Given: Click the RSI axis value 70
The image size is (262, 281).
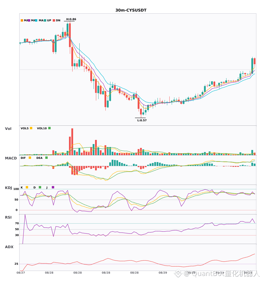Looking at the screenshot, I should tap(17, 223).
